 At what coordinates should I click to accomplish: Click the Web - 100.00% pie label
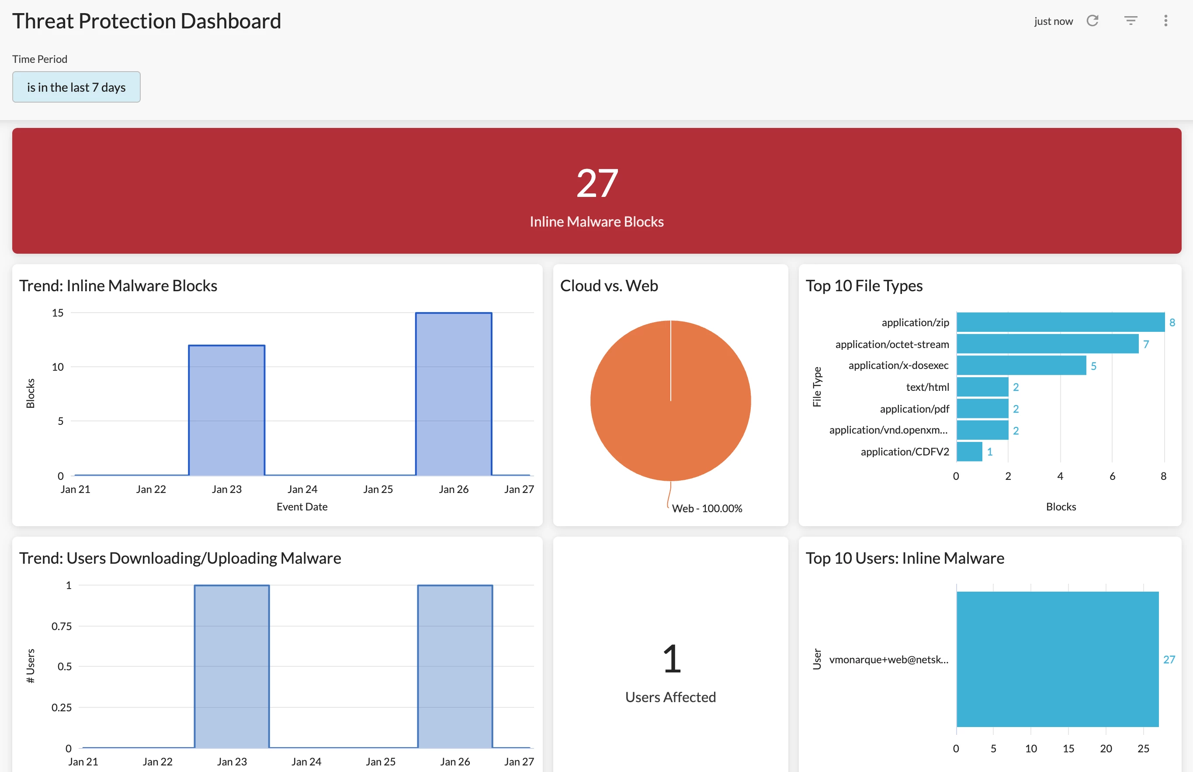pyautogui.click(x=706, y=508)
